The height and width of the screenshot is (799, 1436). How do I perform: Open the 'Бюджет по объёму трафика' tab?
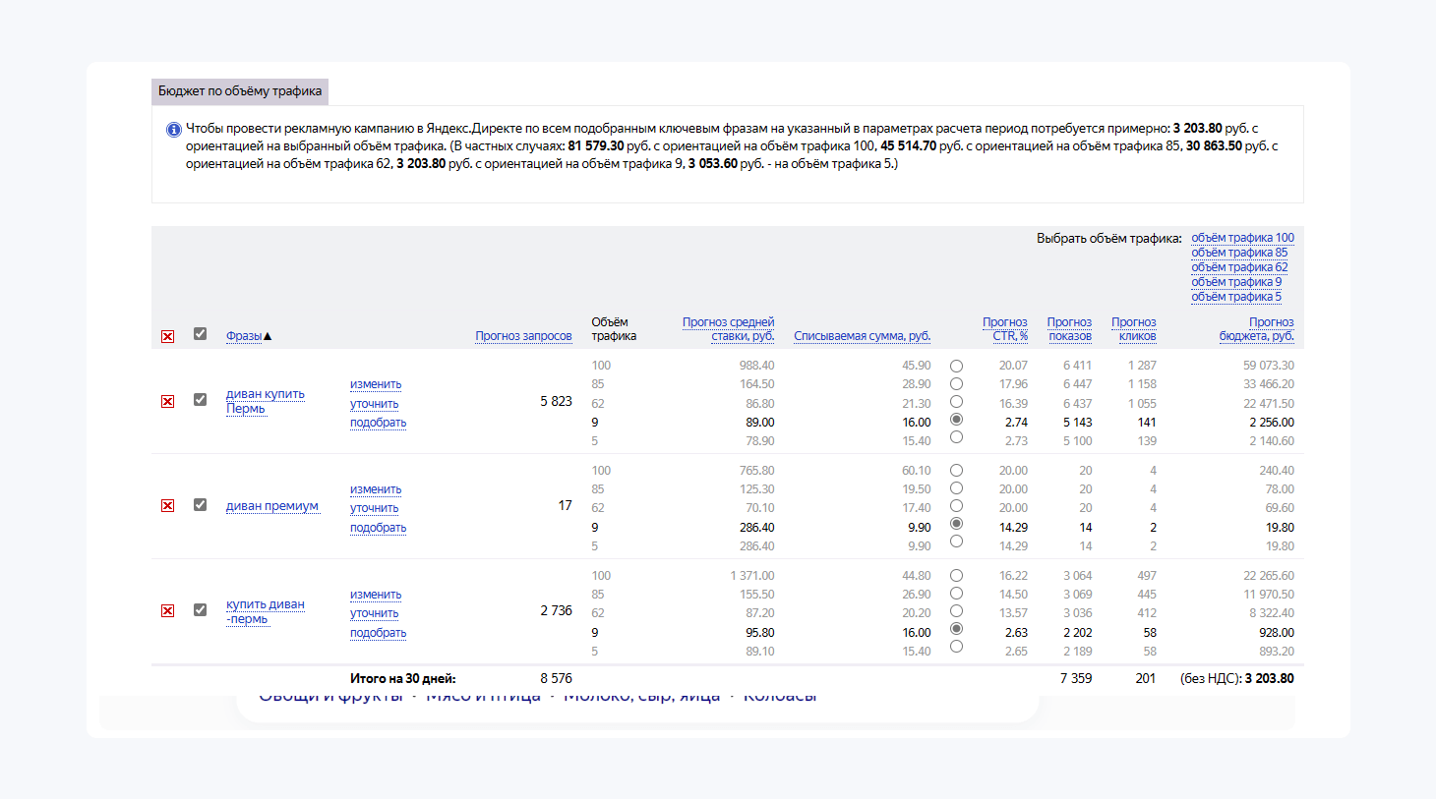(x=240, y=91)
